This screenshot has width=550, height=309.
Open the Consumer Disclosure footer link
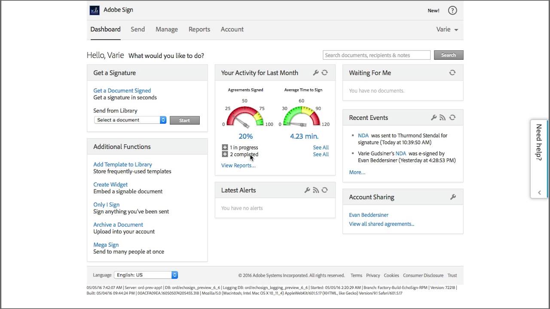(x=423, y=276)
